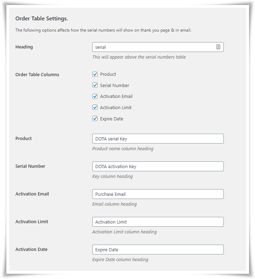This screenshot has width=255, height=279.
Task: Click the Activation Email checkbox label
Action: coord(116,97)
